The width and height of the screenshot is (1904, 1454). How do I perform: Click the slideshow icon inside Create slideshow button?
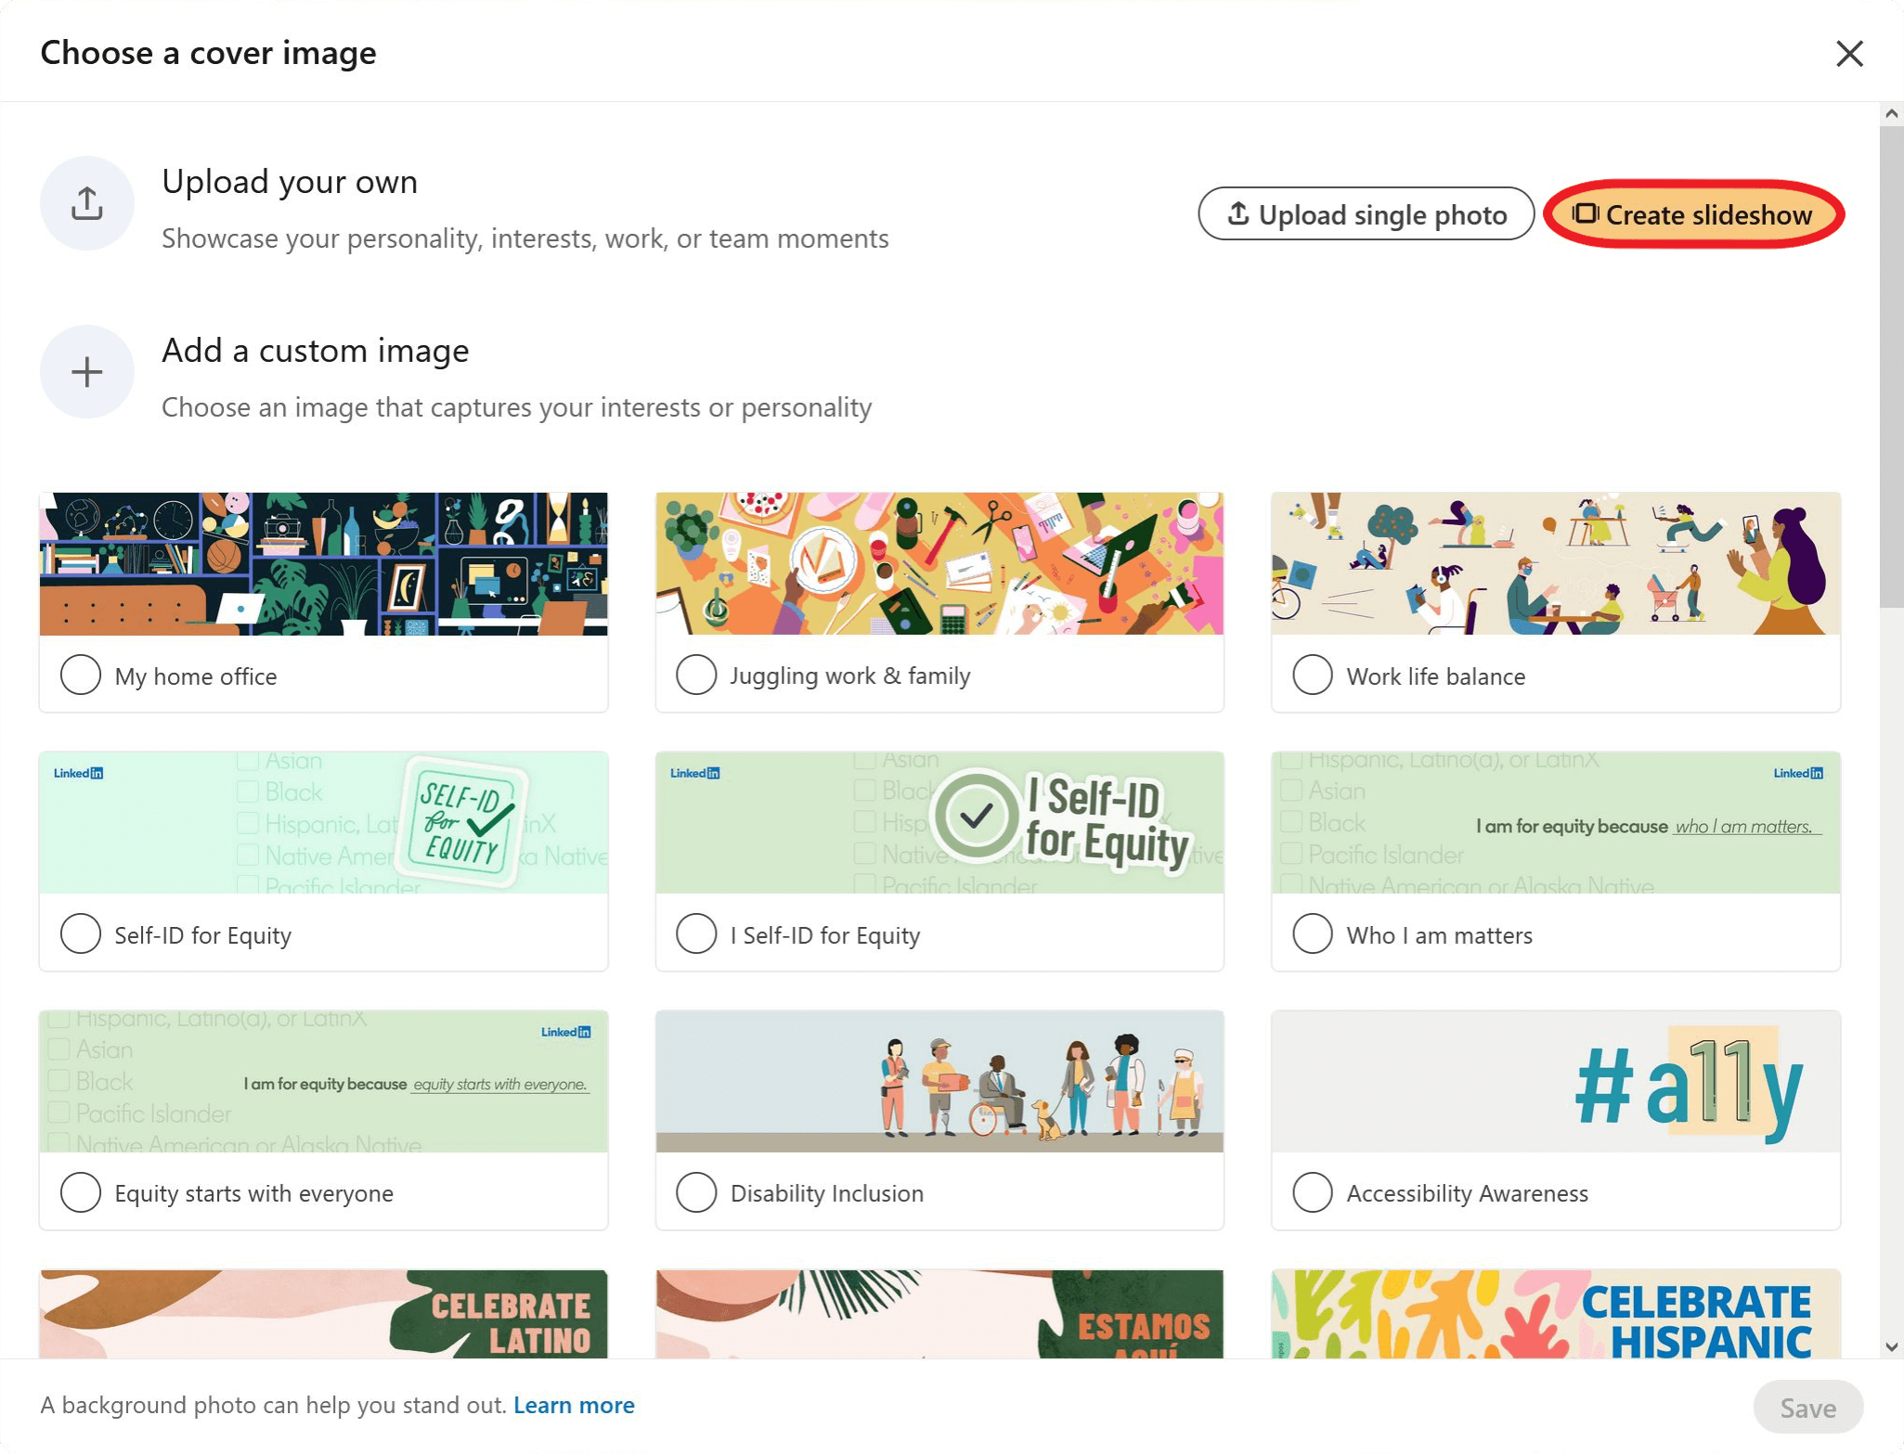click(x=1587, y=213)
